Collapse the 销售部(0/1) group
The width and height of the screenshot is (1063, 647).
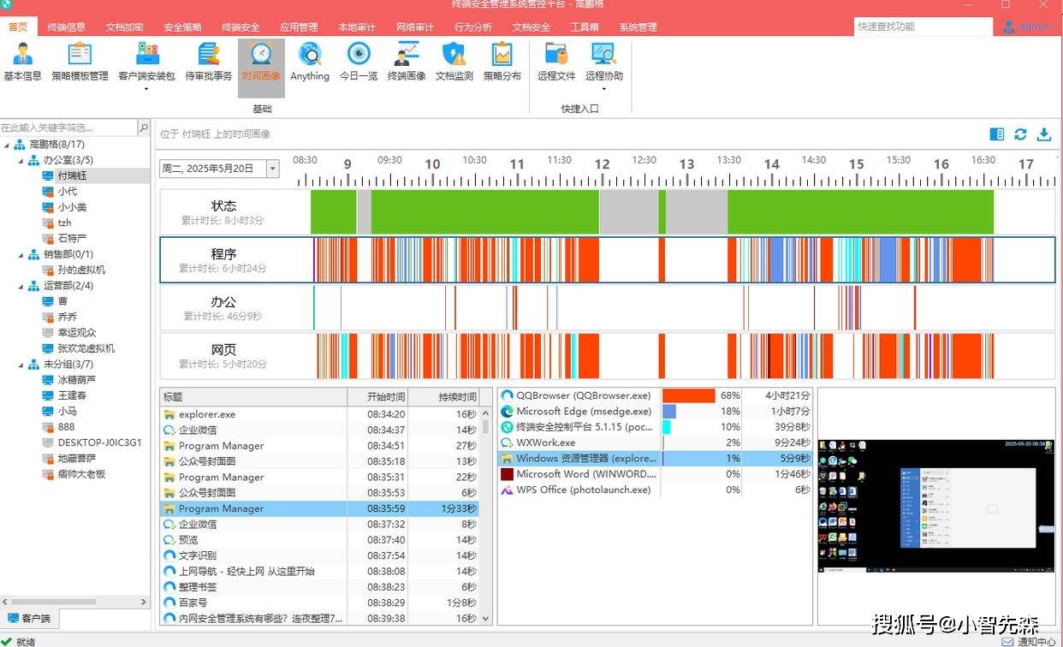[x=21, y=254]
